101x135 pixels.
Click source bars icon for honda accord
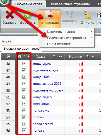pos(81,124)
